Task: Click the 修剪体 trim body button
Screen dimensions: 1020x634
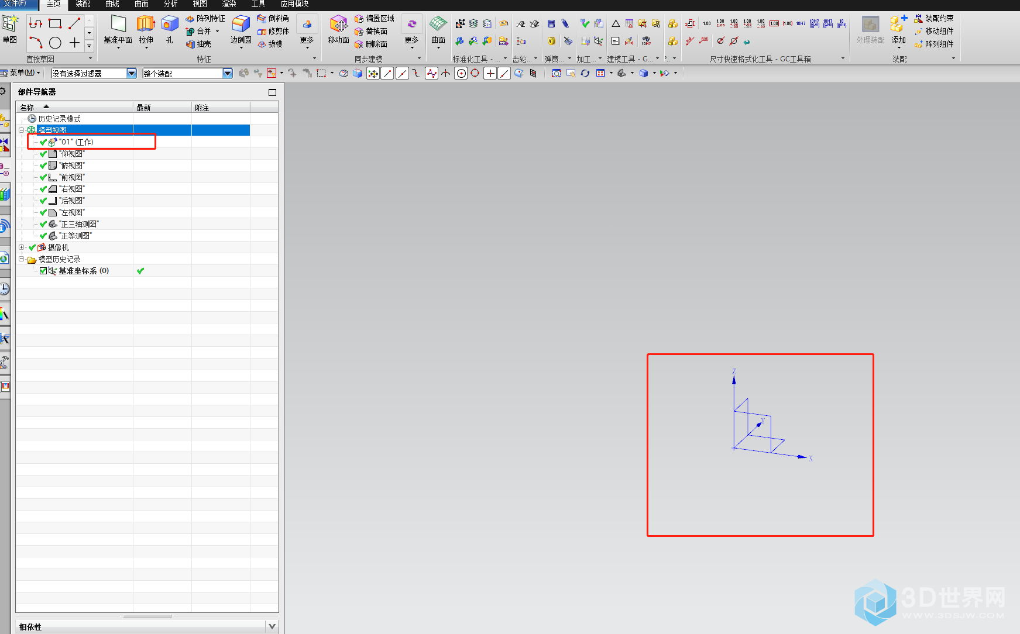Action: coord(273,32)
